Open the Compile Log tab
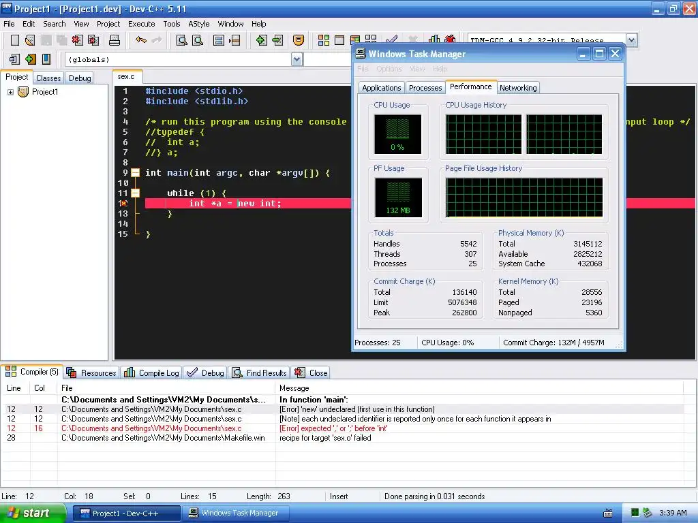The height and width of the screenshot is (523, 698). [151, 373]
